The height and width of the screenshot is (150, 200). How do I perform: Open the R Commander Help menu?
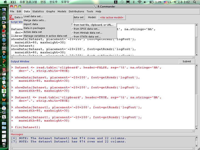tap(98, 11)
